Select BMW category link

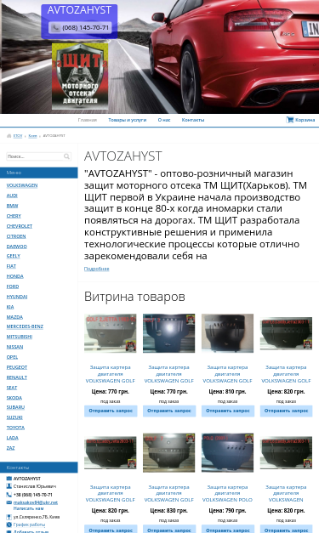[x=12, y=206]
